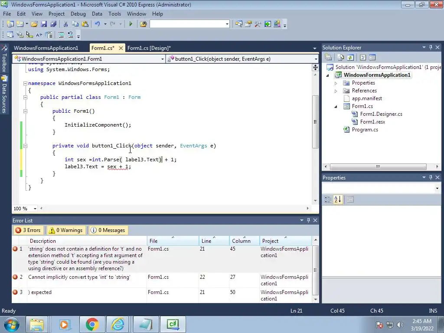The height and width of the screenshot is (333, 444).
Task: Comment out the selected lines icon
Action: pyautogui.click(x=61, y=35)
